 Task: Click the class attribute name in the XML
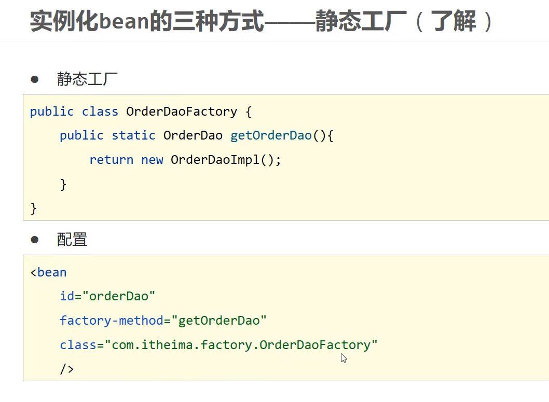[x=78, y=345]
